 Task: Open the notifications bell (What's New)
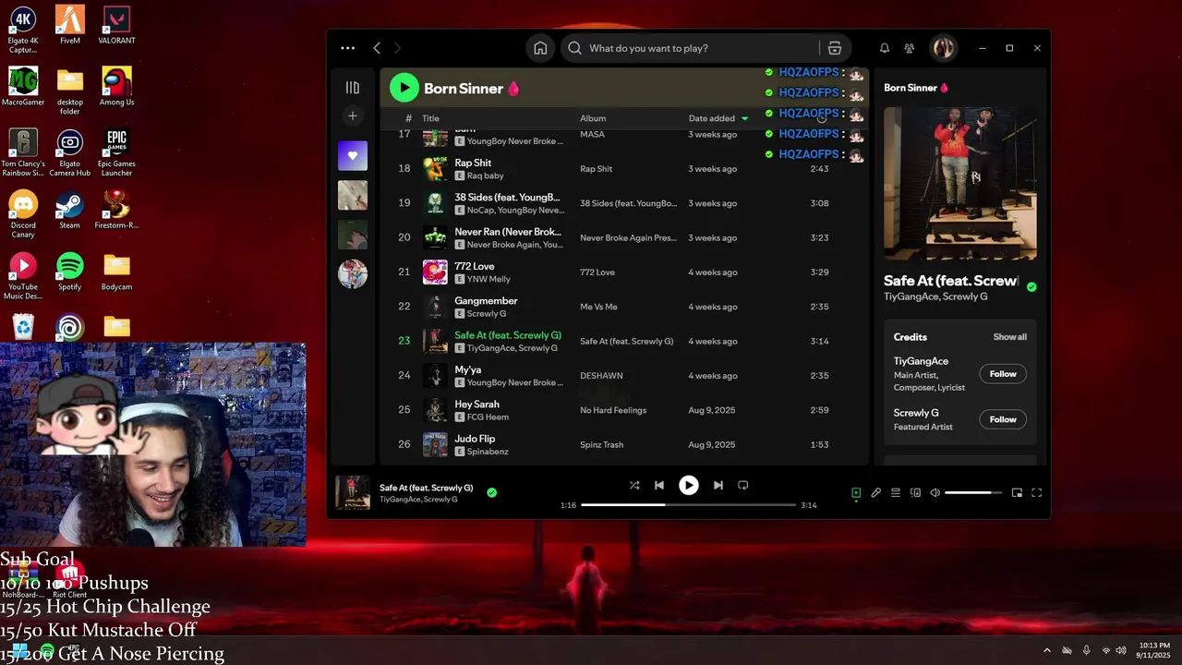[884, 48]
